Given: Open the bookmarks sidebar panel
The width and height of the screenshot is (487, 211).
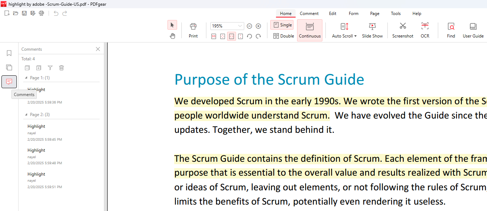Looking at the screenshot, I should tap(9, 53).
